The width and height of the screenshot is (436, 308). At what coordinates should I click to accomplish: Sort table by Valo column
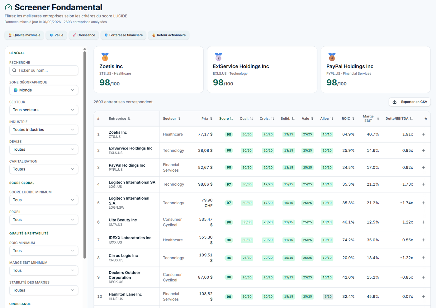[x=308, y=119]
